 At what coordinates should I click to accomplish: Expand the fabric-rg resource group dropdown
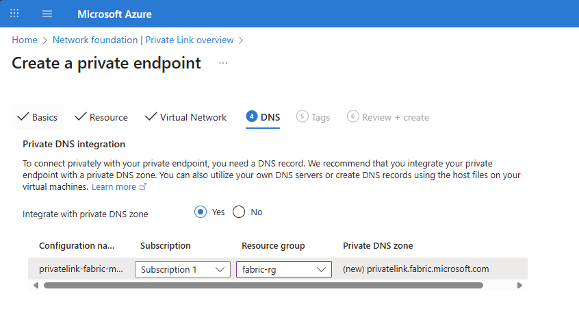click(x=283, y=269)
